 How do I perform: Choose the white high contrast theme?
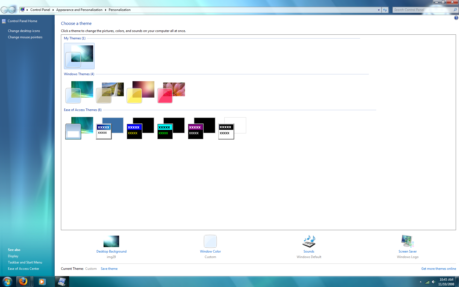tap(232, 128)
